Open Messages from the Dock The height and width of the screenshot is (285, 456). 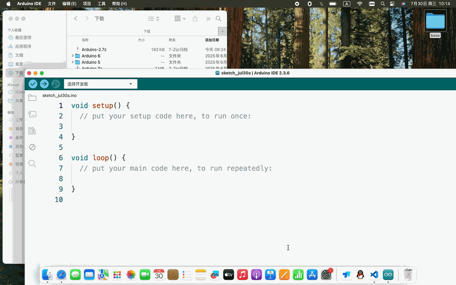(x=75, y=275)
